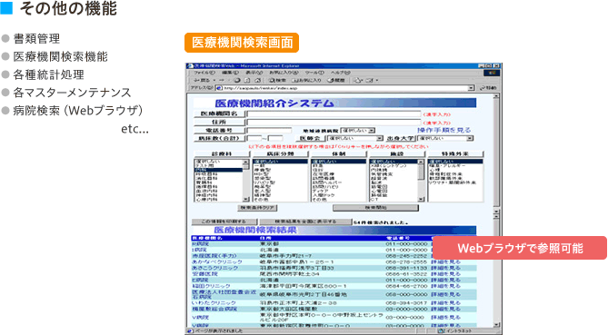Click the 医療機関検索機能 feature text
This screenshot has width=608, height=335.
(60, 56)
